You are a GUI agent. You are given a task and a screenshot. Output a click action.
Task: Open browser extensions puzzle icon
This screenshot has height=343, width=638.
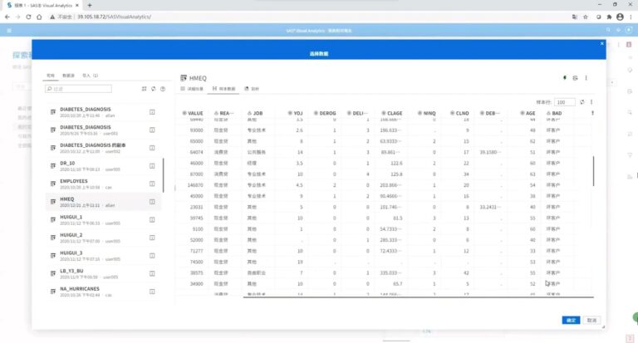pos(609,17)
